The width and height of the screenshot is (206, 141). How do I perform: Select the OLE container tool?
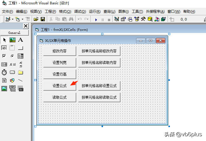click(20, 89)
